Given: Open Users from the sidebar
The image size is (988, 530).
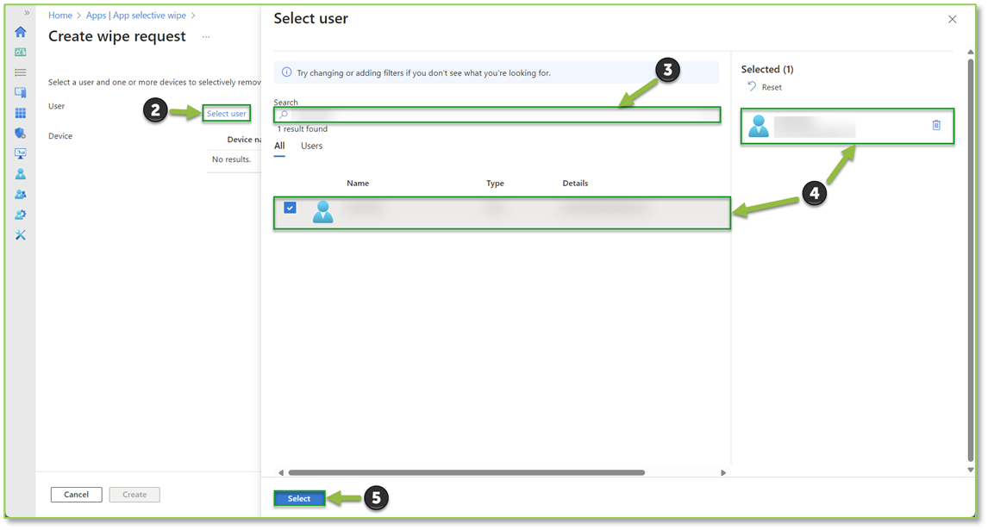Looking at the screenshot, I should tap(19, 173).
